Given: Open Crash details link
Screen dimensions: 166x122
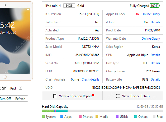Looking at the screenshot, I should pos(91,79).
